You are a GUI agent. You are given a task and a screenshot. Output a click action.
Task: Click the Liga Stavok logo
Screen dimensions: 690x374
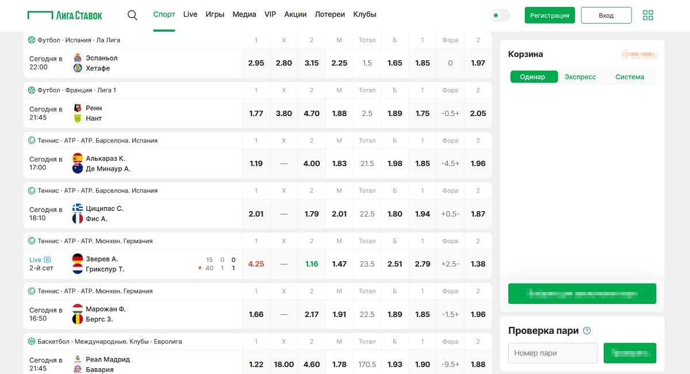tap(64, 15)
